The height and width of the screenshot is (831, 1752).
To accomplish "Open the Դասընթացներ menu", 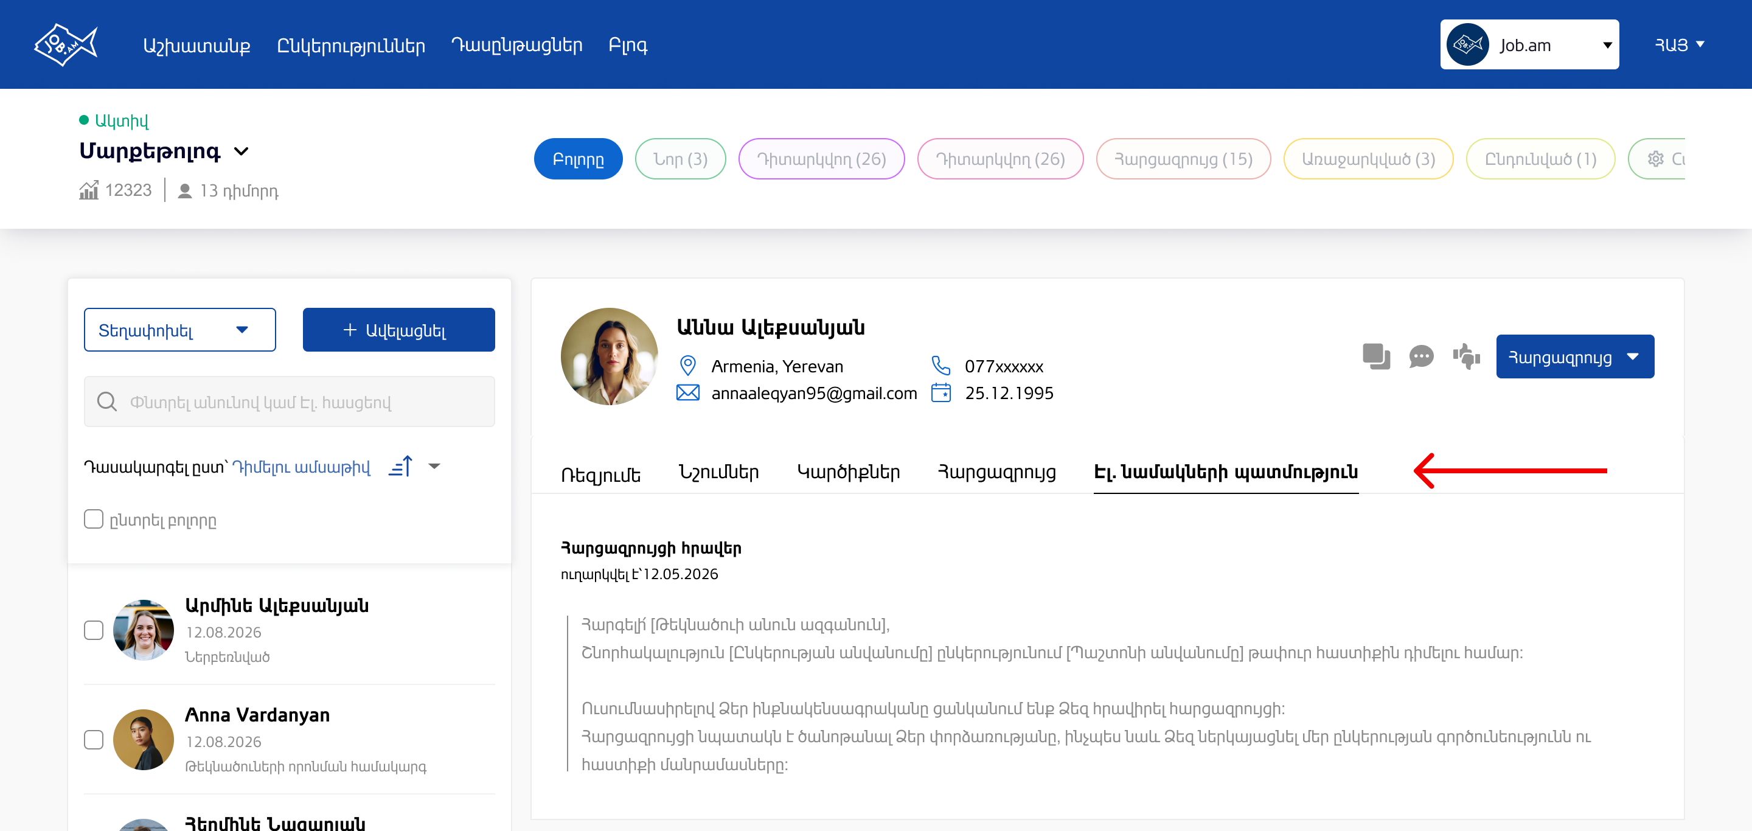I will point(517,45).
